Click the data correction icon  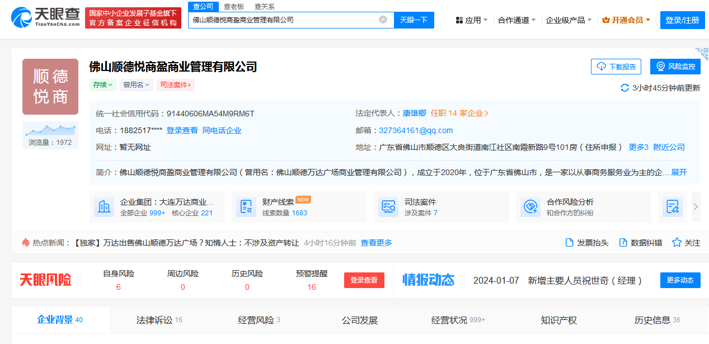click(622, 243)
